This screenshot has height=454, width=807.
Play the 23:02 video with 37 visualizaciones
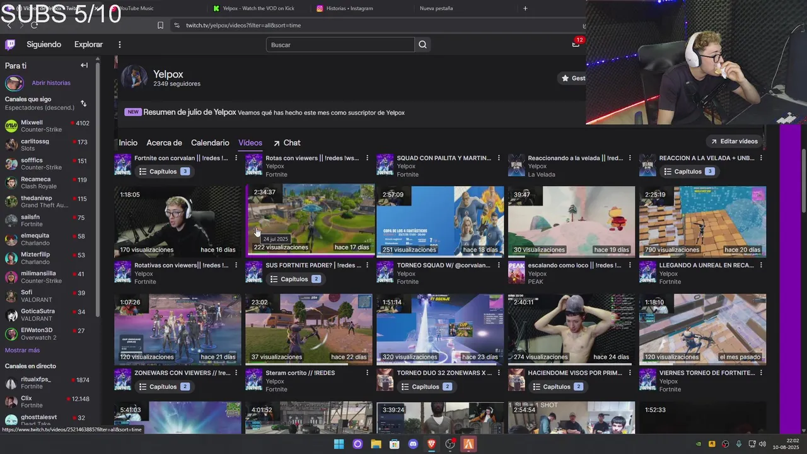[x=309, y=329]
